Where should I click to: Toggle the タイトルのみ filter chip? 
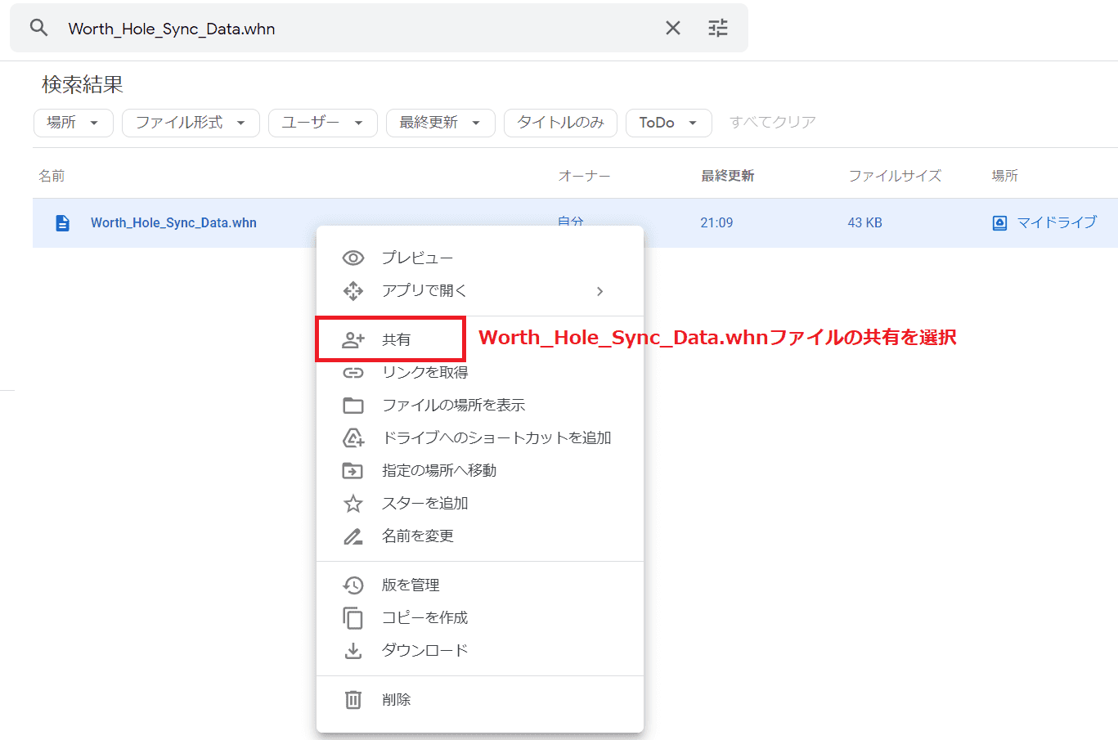[x=560, y=123]
